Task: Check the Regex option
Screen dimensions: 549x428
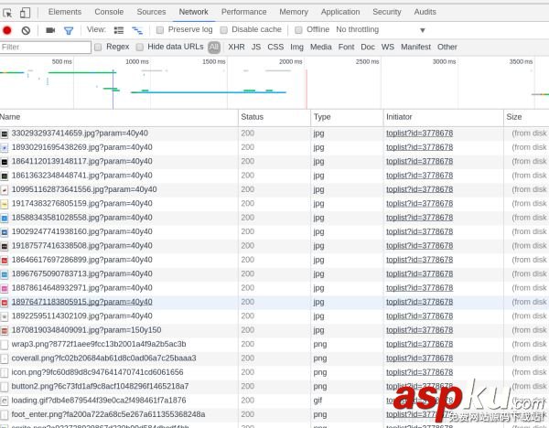Action: (x=98, y=47)
